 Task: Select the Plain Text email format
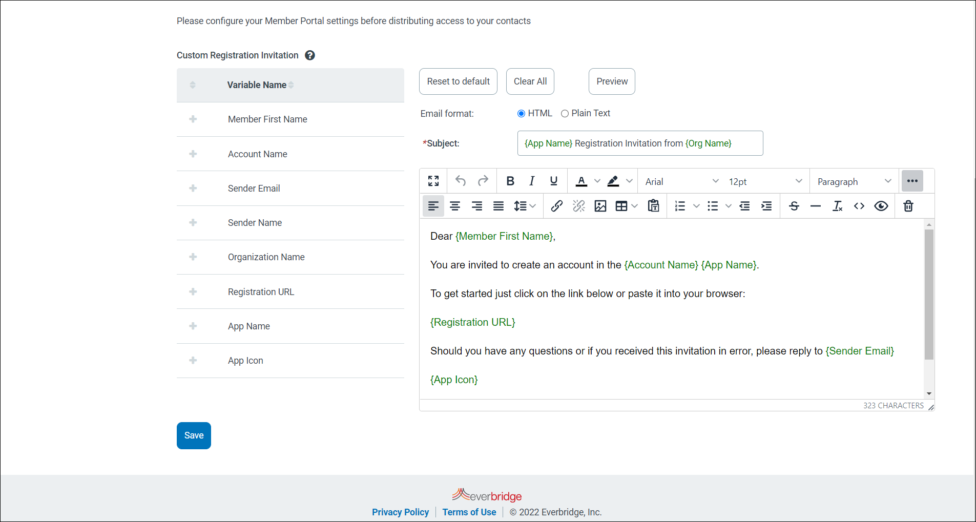click(x=565, y=114)
